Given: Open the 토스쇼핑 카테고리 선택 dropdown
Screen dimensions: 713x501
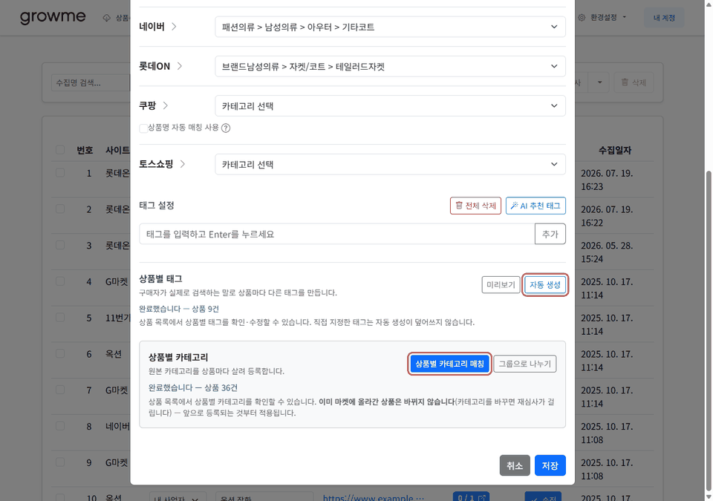Looking at the screenshot, I should coord(390,165).
